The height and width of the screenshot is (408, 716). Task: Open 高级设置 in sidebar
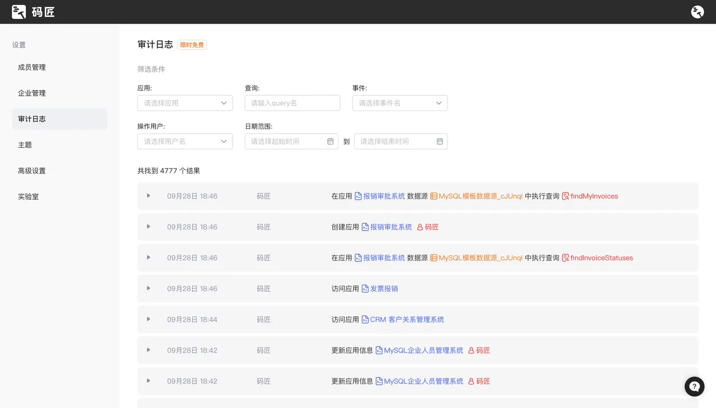60,171
